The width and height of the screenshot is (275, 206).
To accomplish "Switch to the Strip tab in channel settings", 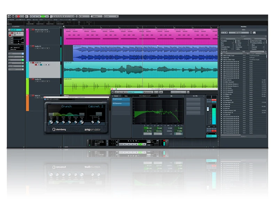I will click(x=126, y=96).
